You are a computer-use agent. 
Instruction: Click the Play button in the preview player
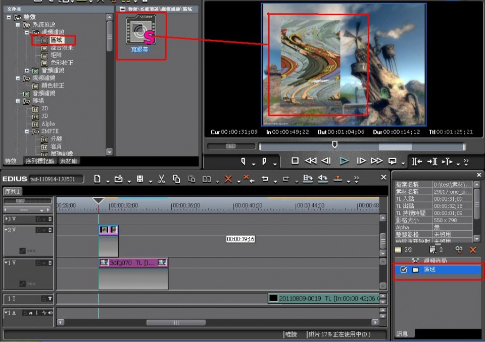(x=344, y=161)
